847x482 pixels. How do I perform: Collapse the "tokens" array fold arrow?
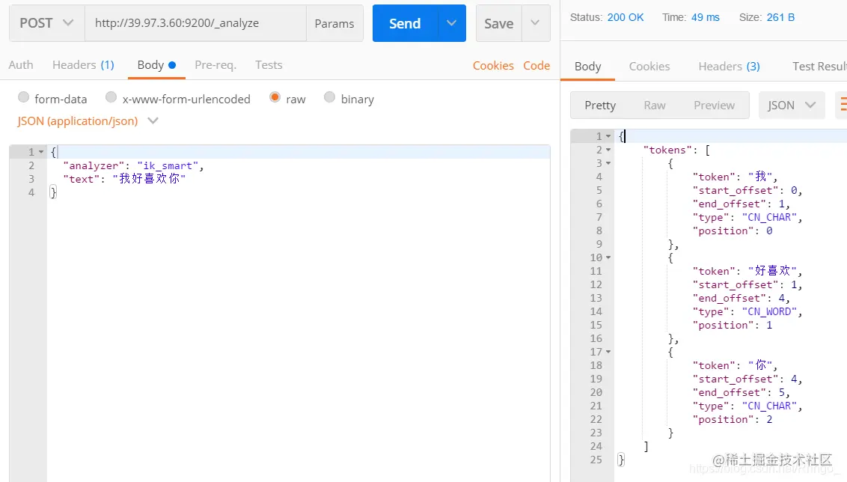608,150
